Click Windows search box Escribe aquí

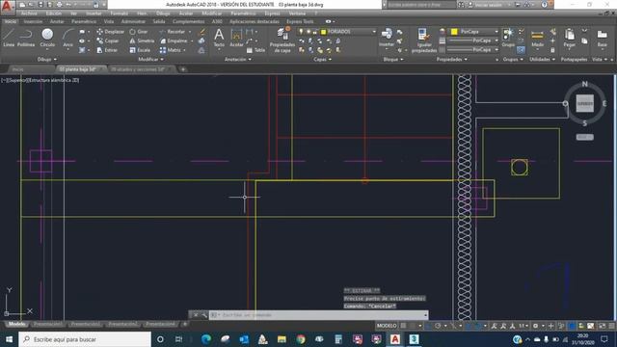point(85,339)
